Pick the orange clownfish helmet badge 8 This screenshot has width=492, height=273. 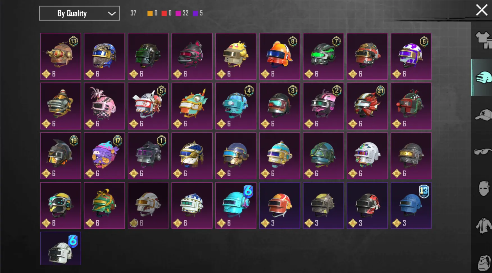[x=280, y=56]
